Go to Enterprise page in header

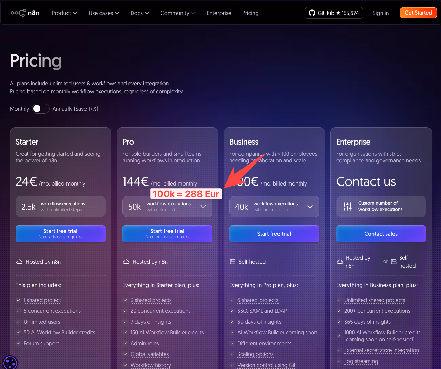coord(219,13)
